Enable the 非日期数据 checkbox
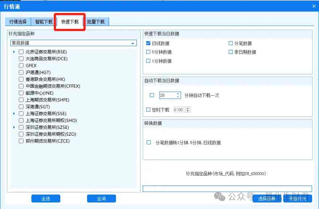The height and width of the screenshot is (209, 319). (230, 52)
